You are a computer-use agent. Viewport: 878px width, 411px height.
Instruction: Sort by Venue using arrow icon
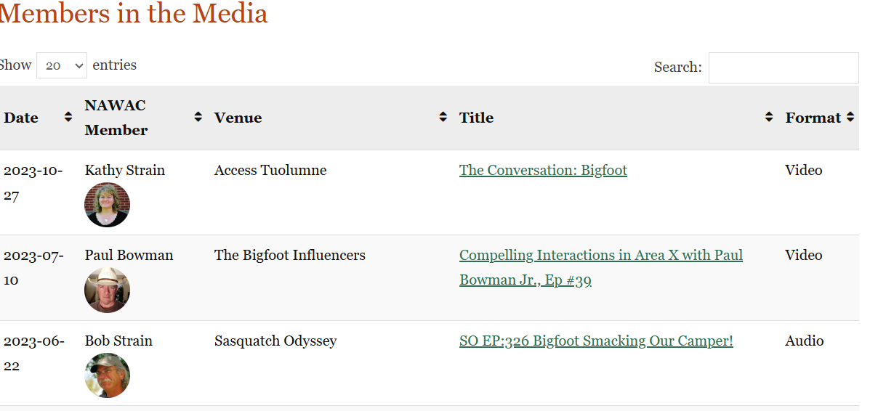(443, 118)
